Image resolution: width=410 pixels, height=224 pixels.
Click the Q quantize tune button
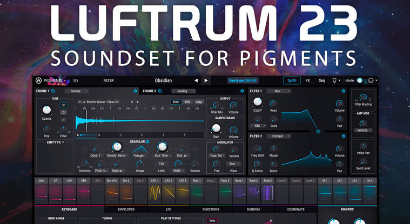tap(63, 112)
